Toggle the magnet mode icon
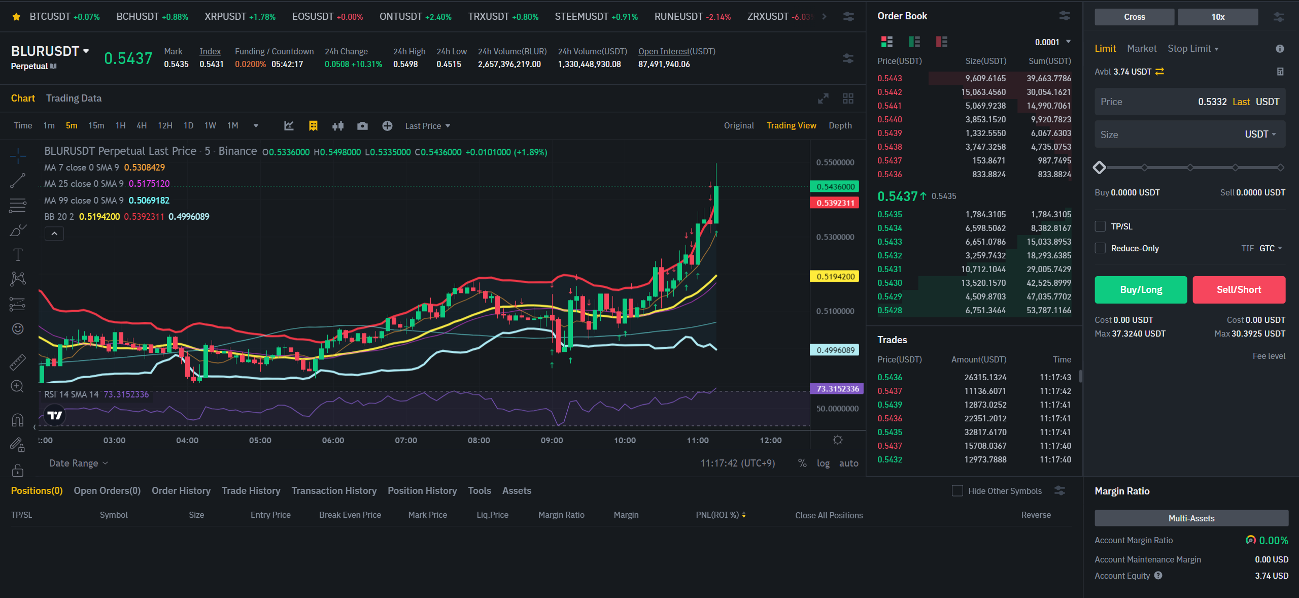 coord(18,420)
